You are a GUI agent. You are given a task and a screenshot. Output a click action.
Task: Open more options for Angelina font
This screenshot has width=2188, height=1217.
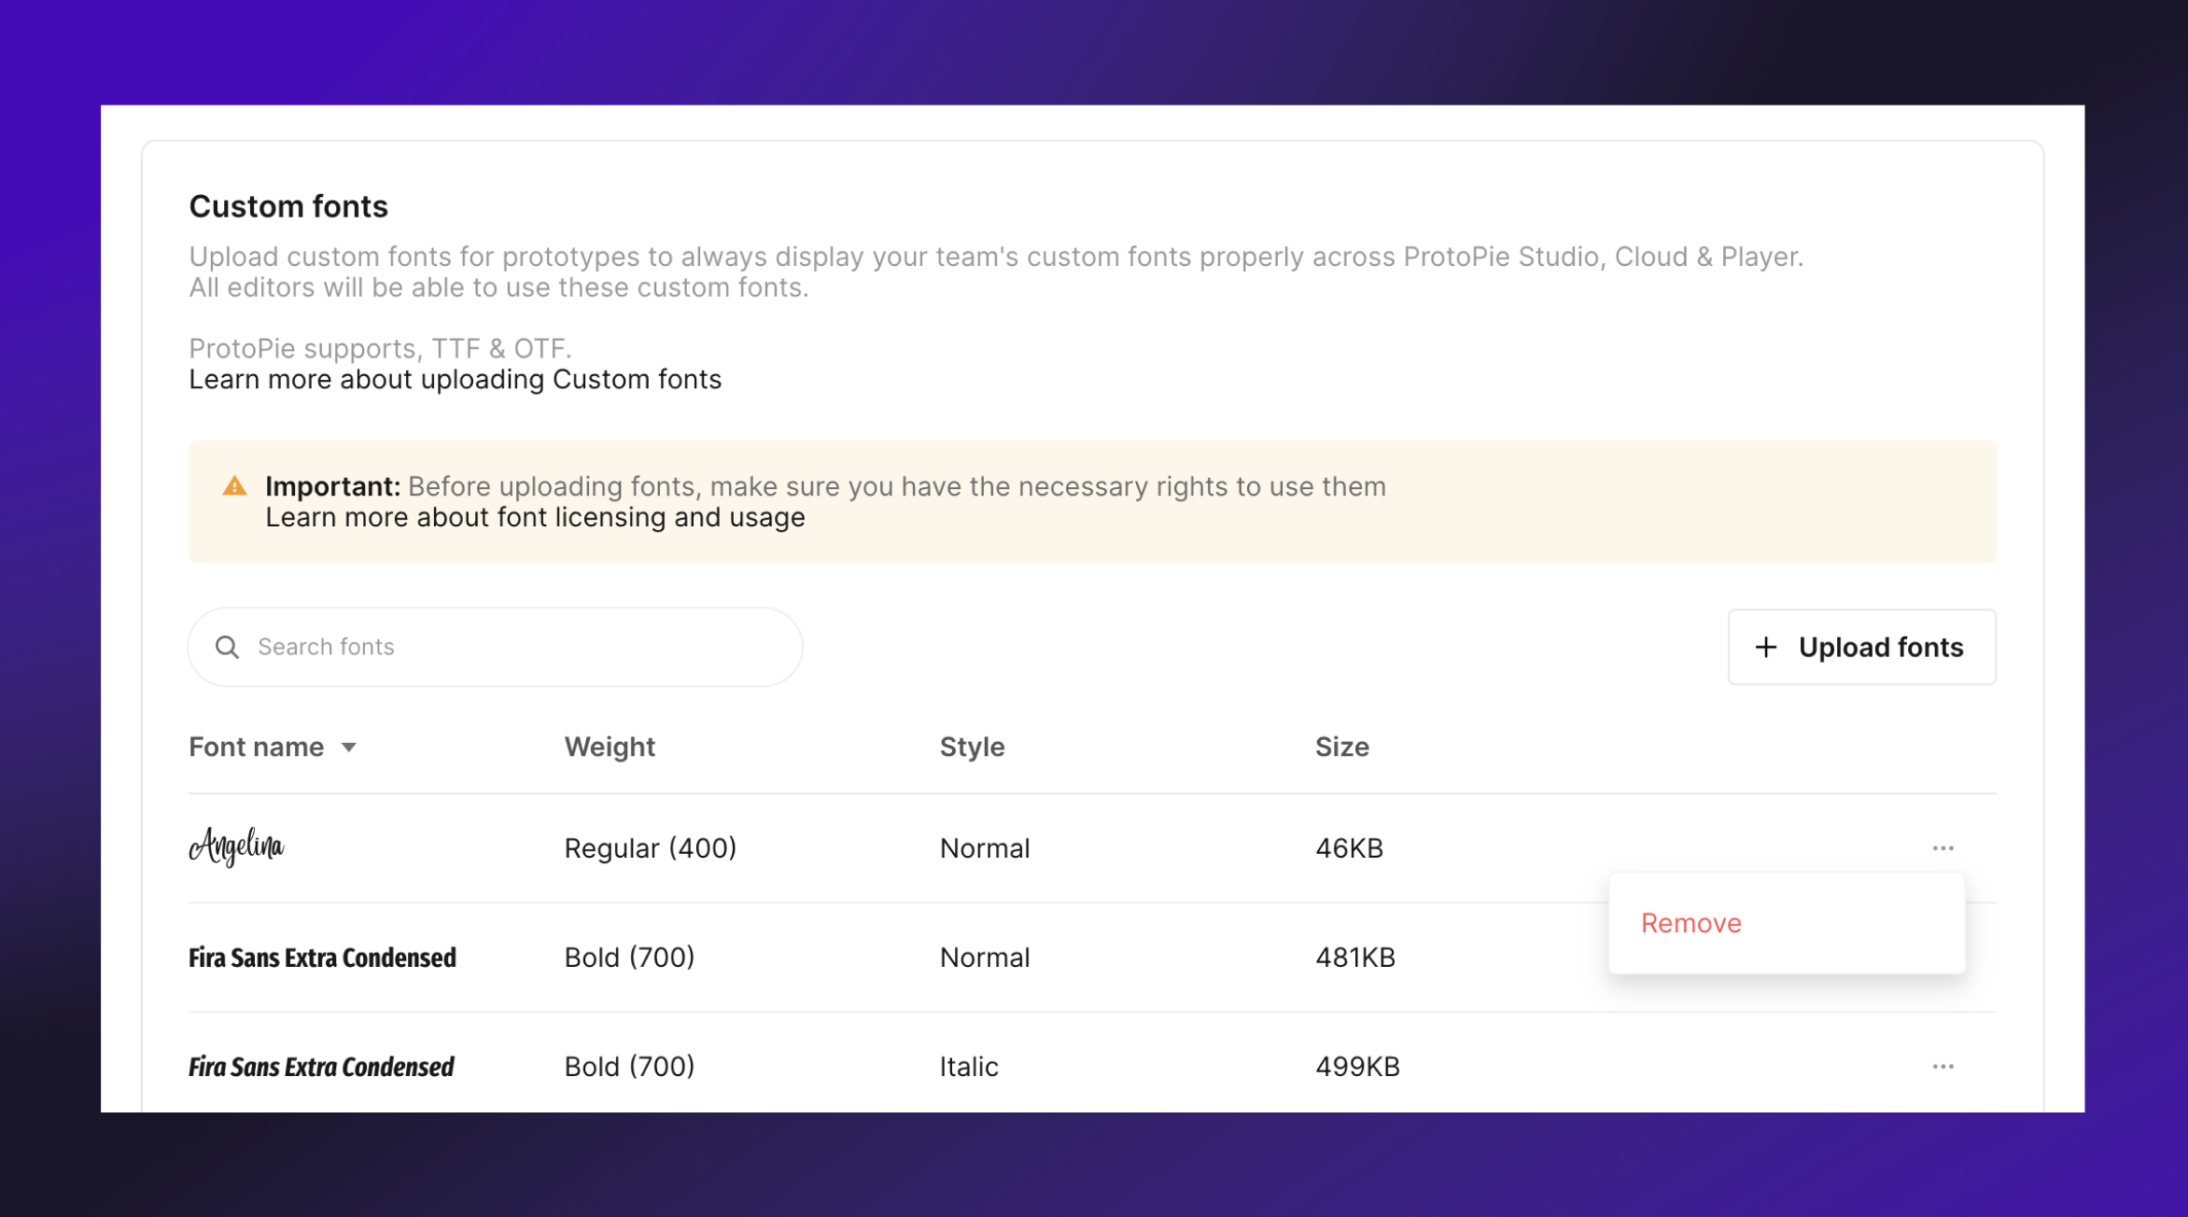(1943, 847)
